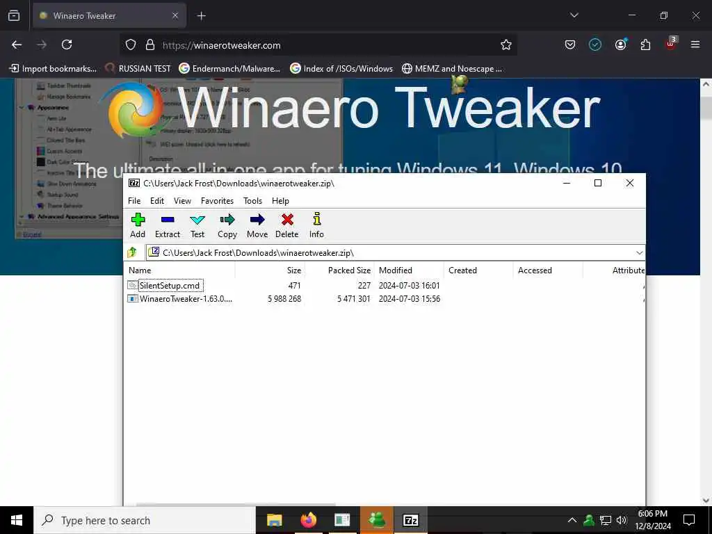Open the Tools menu in 7-Zip
This screenshot has height=534, width=712.
point(252,201)
